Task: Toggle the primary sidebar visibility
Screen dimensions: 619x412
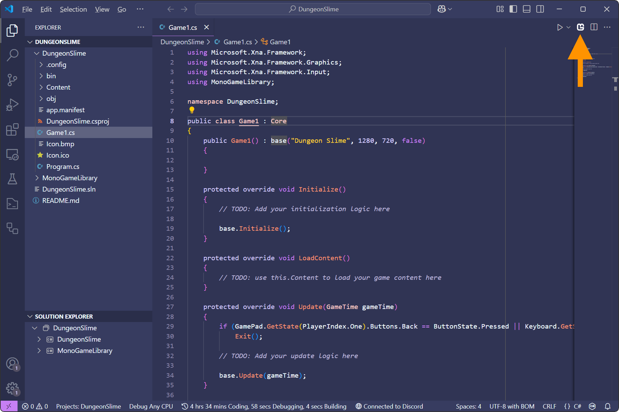Action: 513,9
